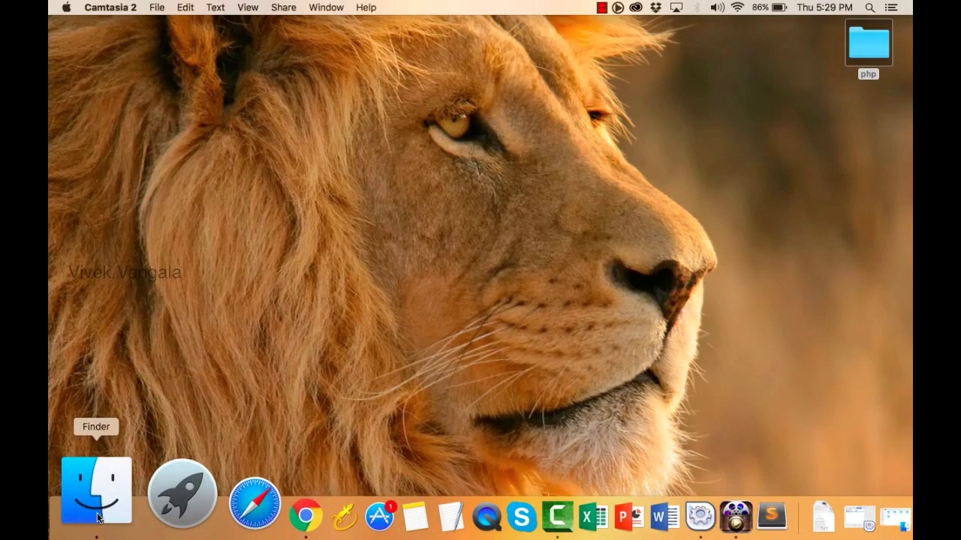Open Finder from the Dock
This screenshot has height=540, width=961.
click(96, 490)
